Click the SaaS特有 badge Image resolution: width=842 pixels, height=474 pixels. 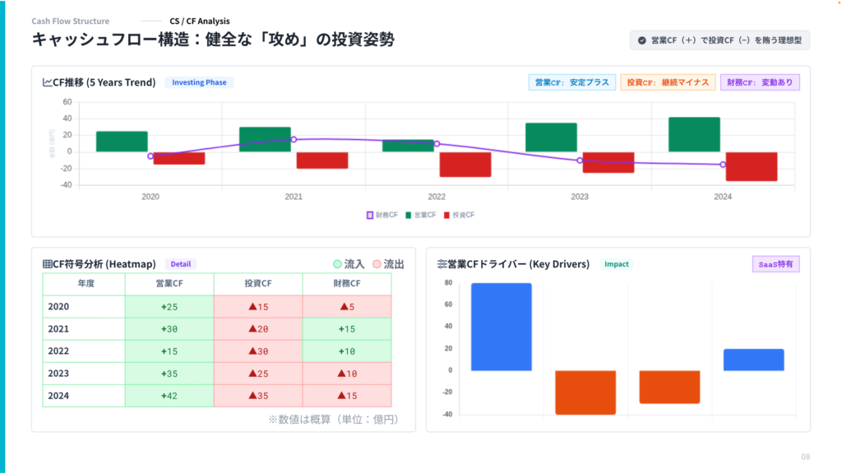pos(775,264)
